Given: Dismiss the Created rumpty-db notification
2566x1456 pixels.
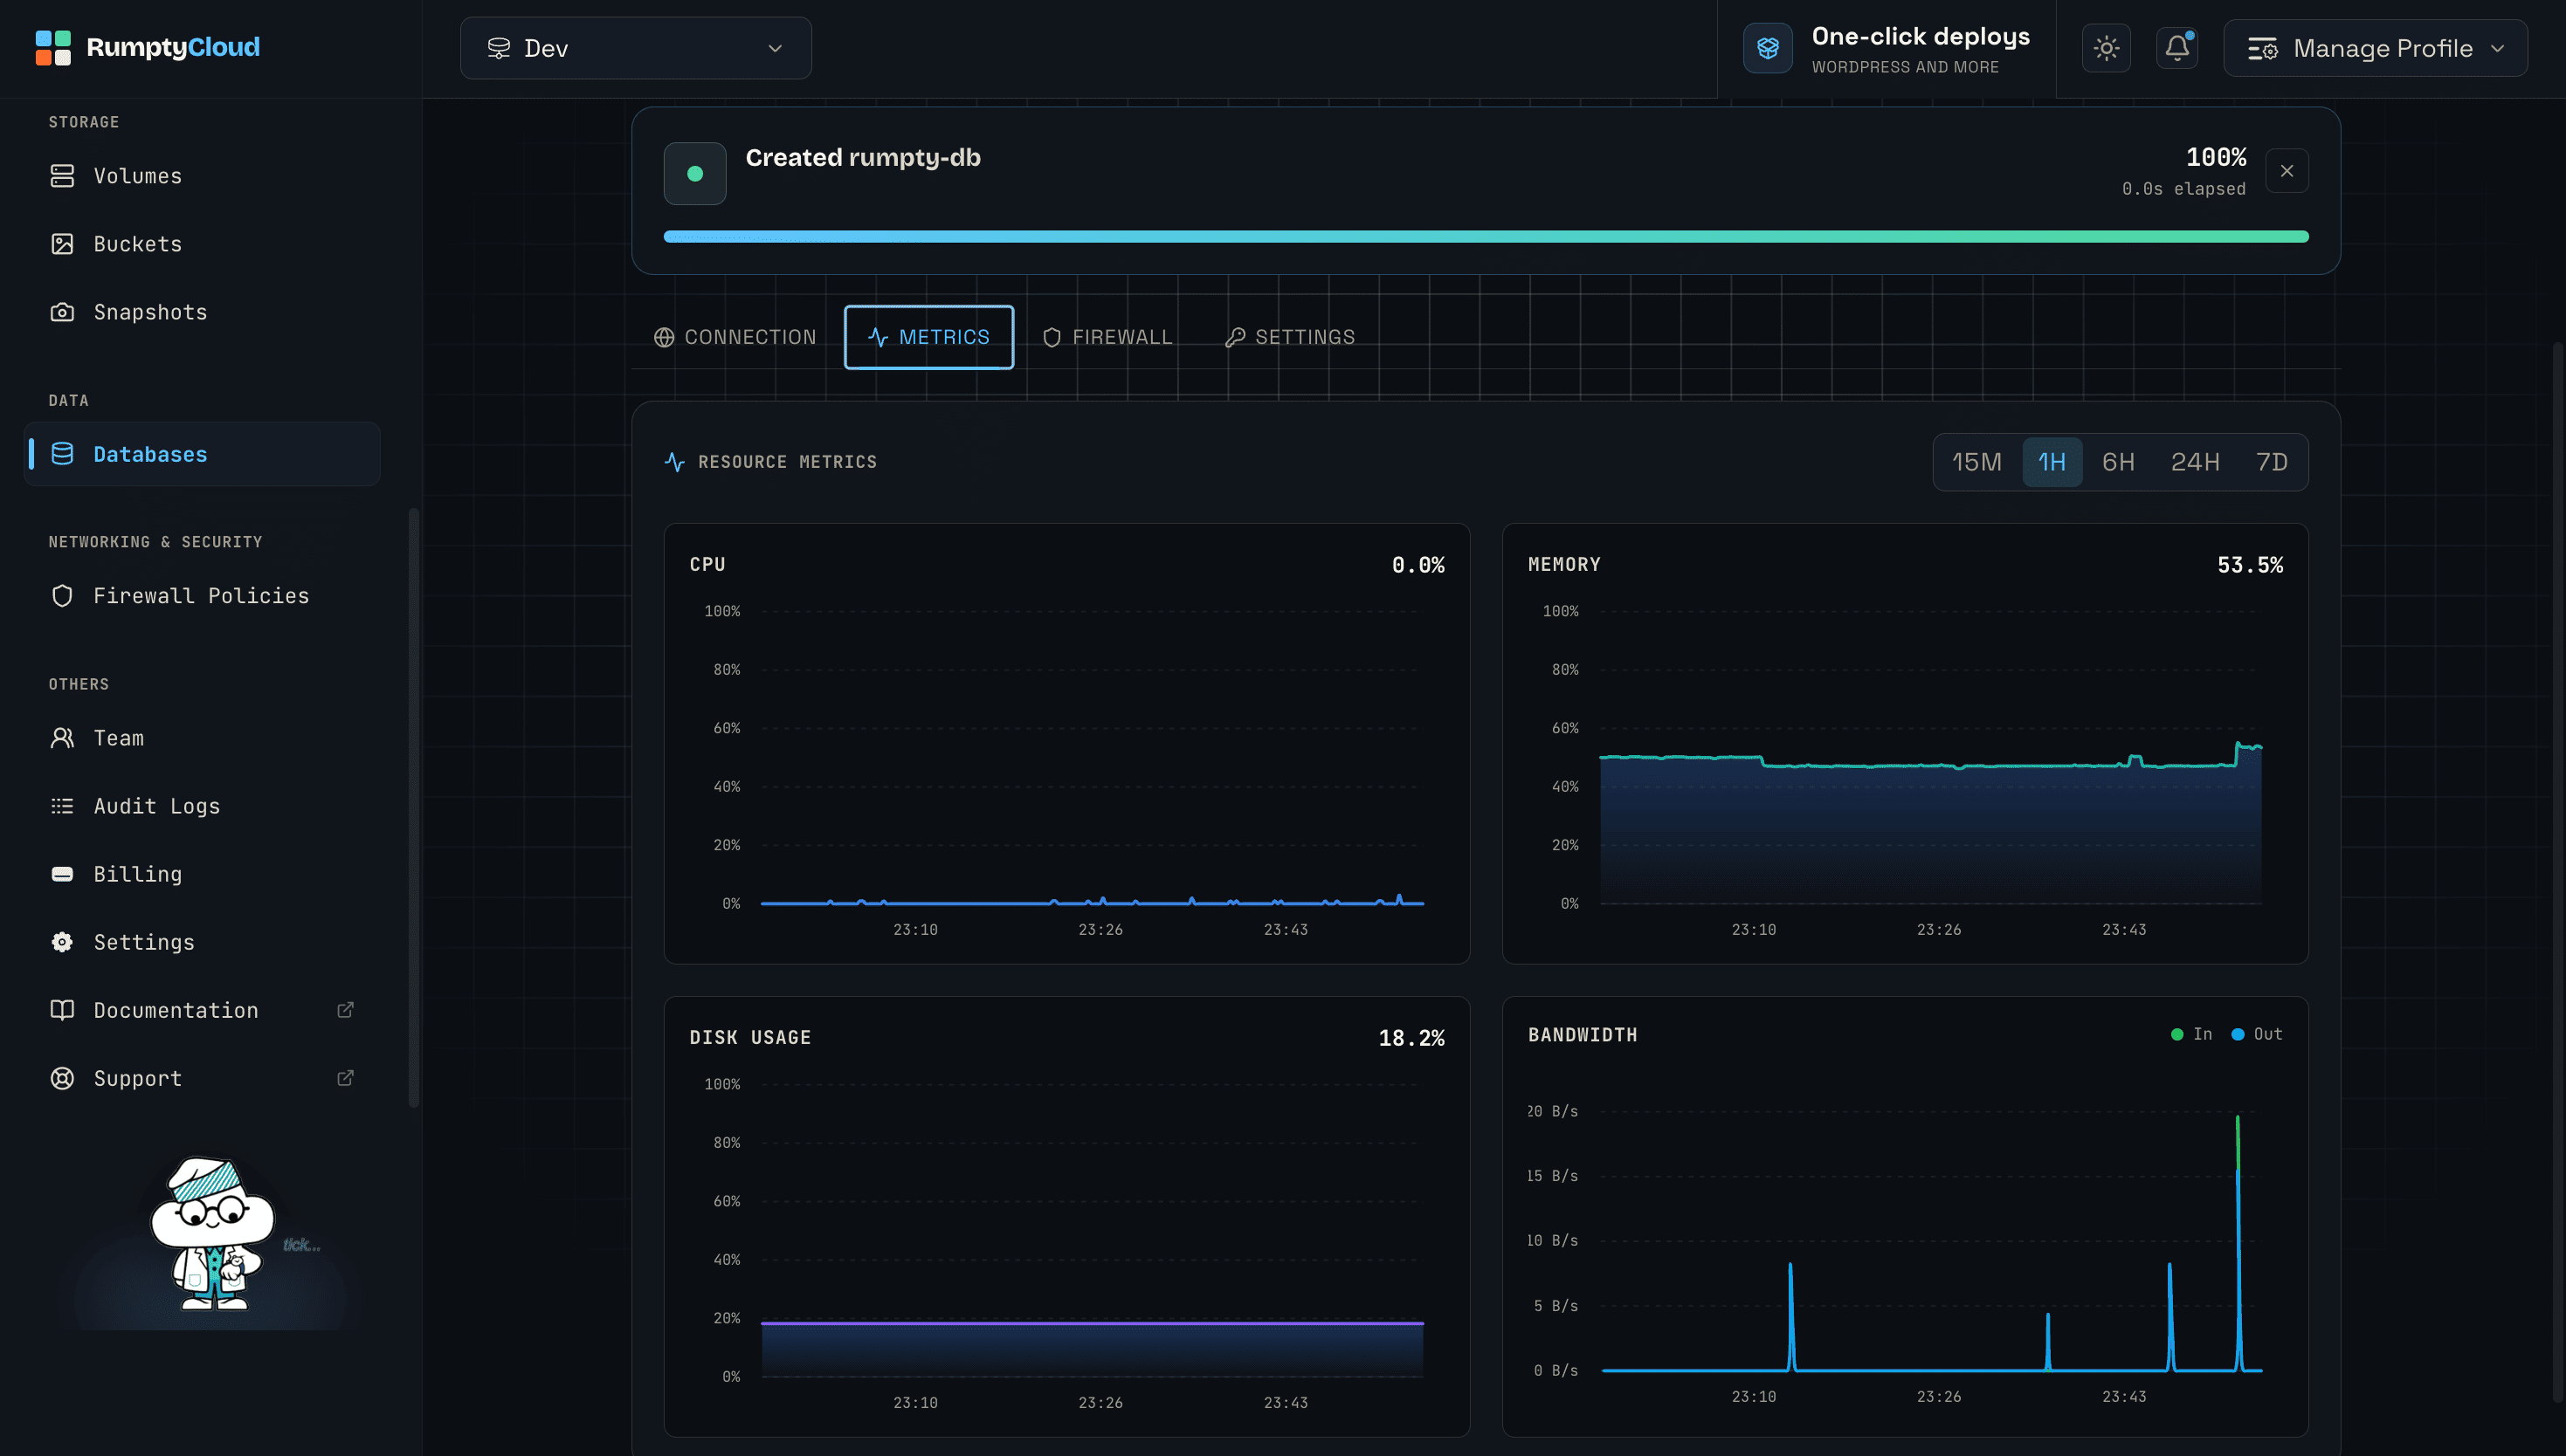Looking at the screenshot, I should click(2287, 171).
